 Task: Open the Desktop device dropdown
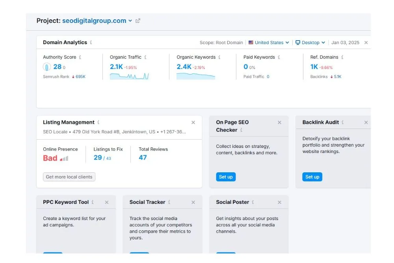click(x=310, y=43)
